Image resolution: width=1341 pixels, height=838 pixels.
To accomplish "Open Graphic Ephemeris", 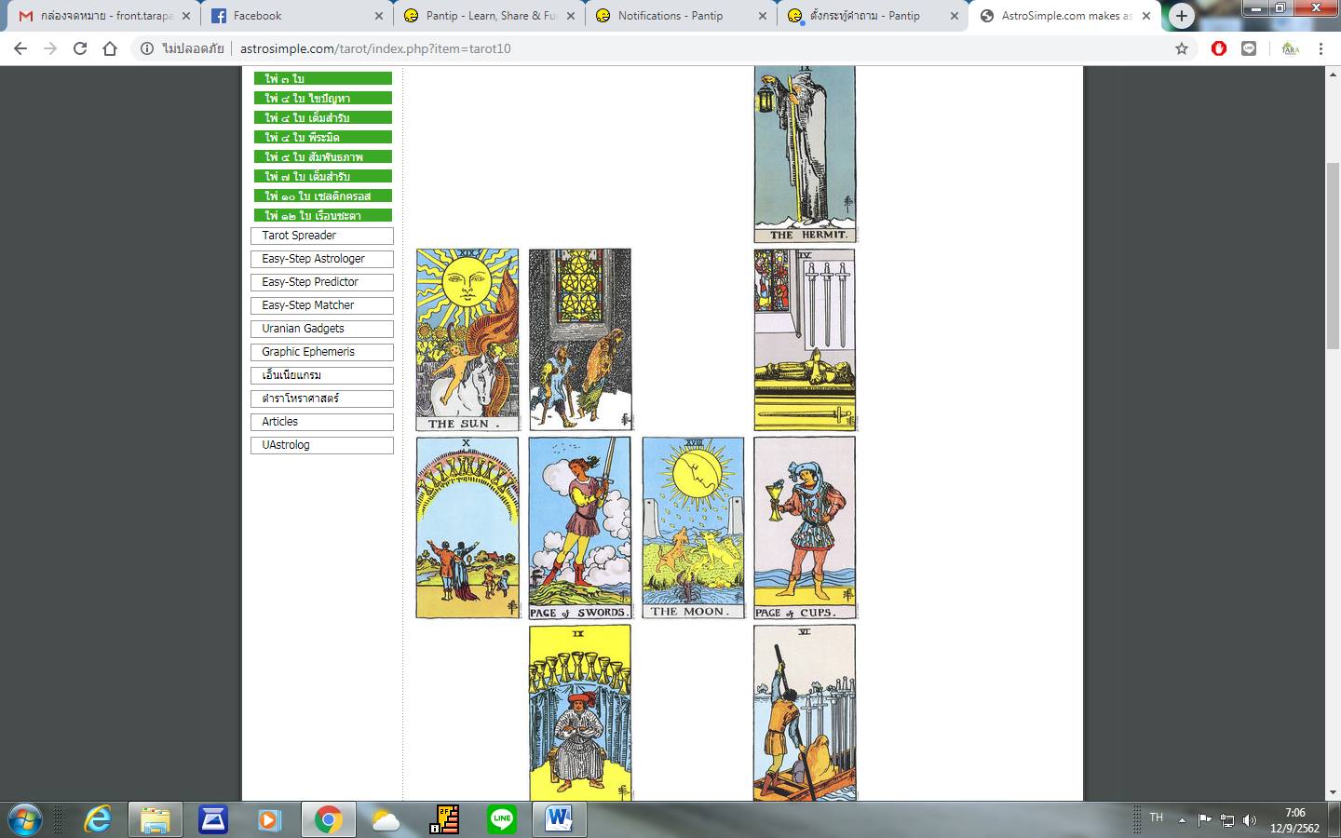I will [x=322, y=352].
